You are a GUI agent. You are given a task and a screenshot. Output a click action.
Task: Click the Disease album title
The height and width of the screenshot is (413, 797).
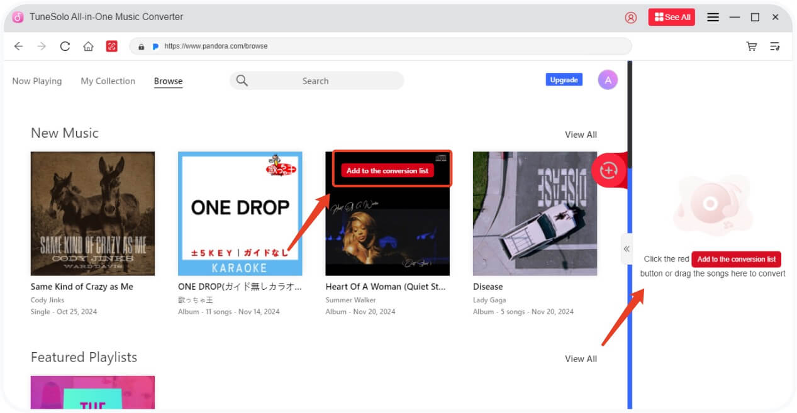[488, 287]
